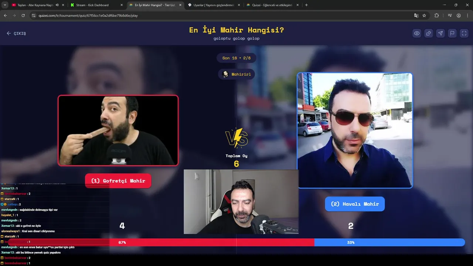Close the Taylan - Abe Kaynana tab

63,5
